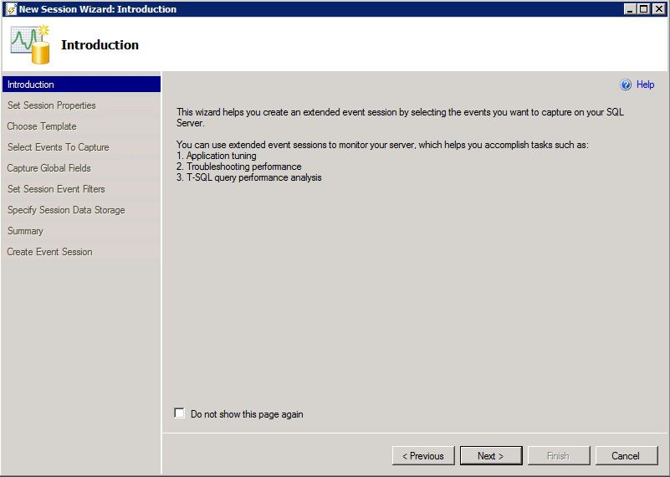Enable Do not show this page again
This screenshot has width=670, height=477.
pyautogui.click(x=180, y=413)
